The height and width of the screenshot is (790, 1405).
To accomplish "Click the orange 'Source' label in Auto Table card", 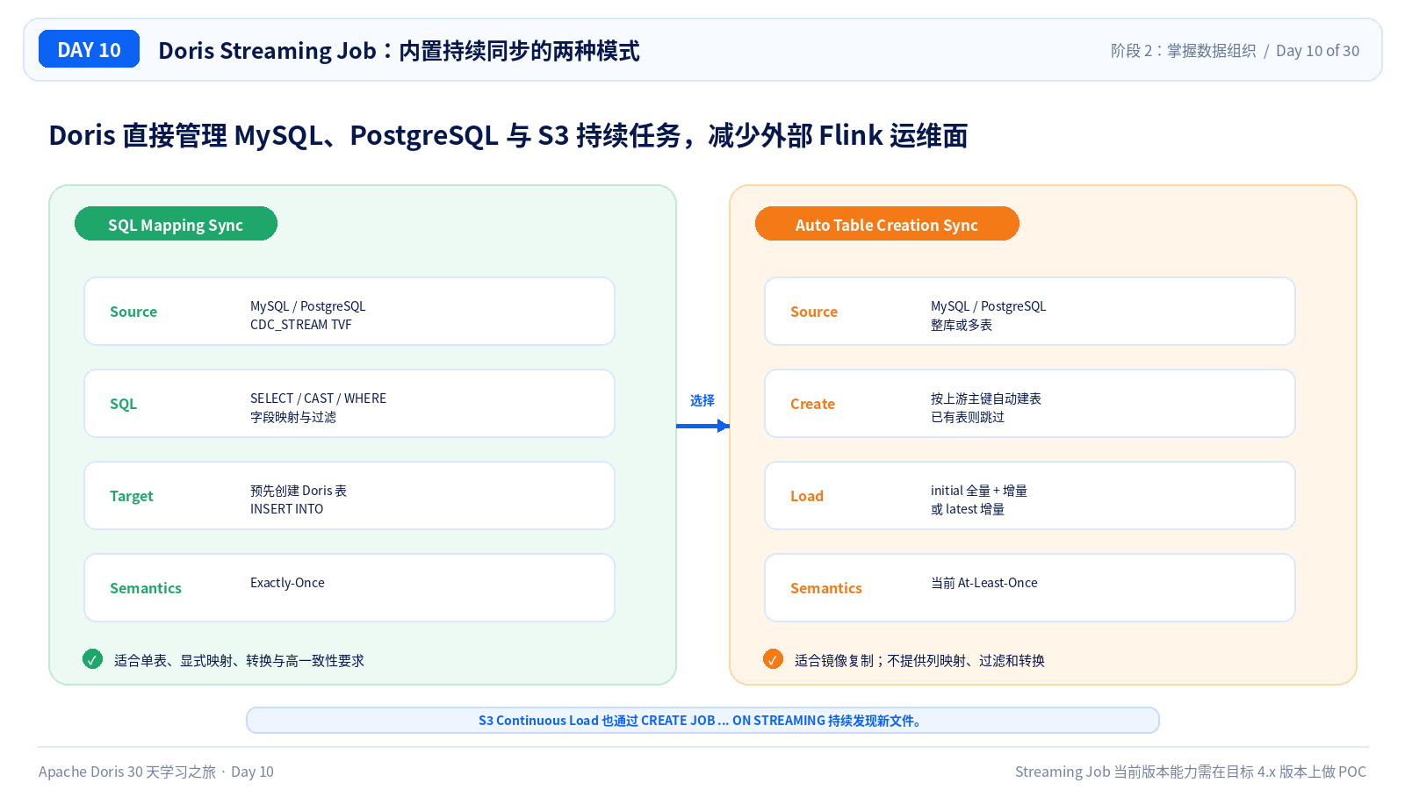I will point(814,312).
